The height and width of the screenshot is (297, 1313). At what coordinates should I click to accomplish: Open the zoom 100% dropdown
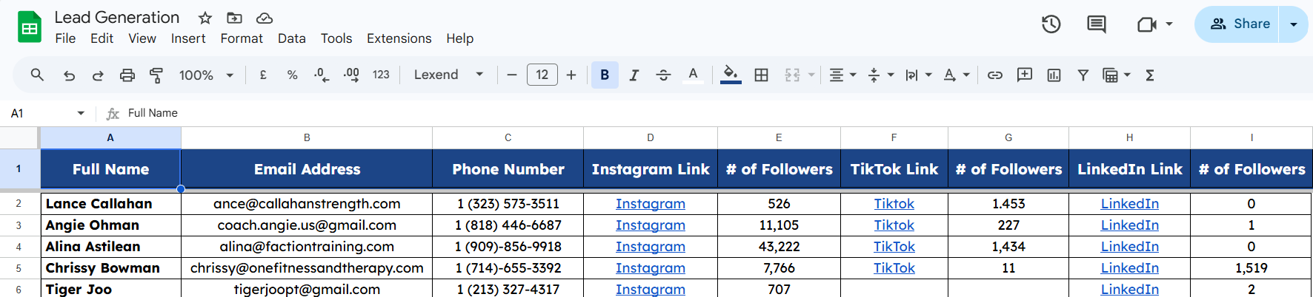[x=206, y=75]
